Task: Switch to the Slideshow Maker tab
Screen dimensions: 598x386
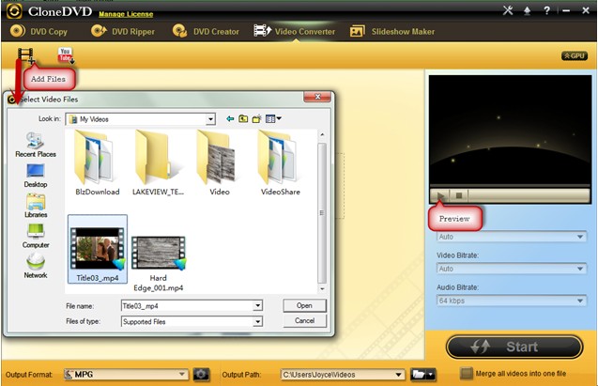Action: coord(392,31)
